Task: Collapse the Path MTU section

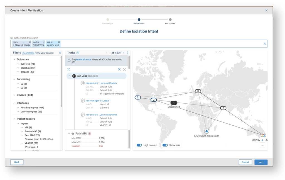Action: 68,133
